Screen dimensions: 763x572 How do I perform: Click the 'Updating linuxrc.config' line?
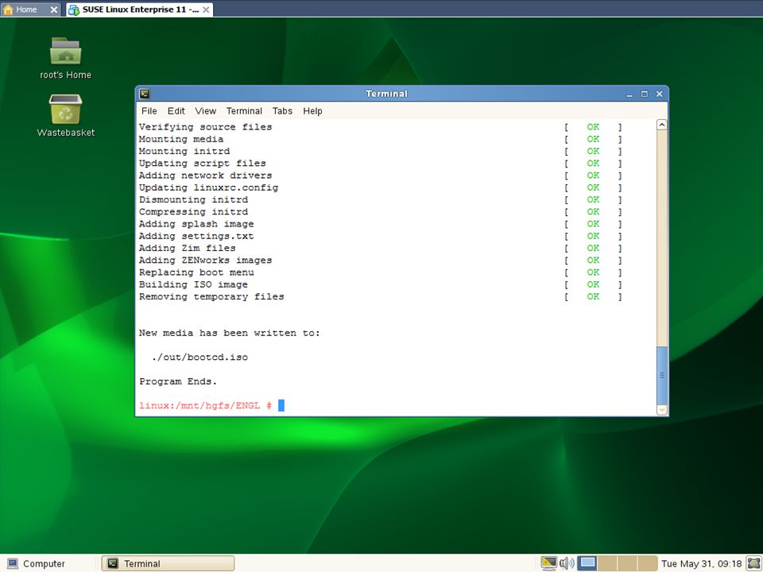[208, 187]
